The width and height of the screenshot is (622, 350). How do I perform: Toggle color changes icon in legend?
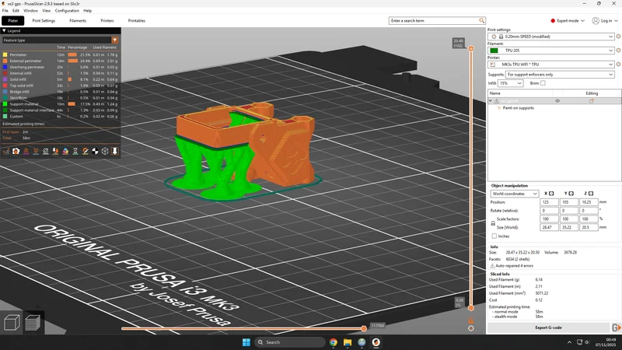[65, 151]
